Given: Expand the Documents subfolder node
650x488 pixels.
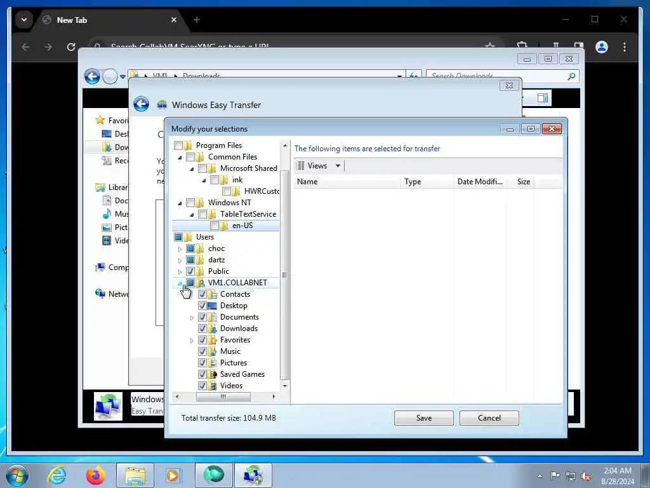Looking at the screenshot, I should pos(192,318).
